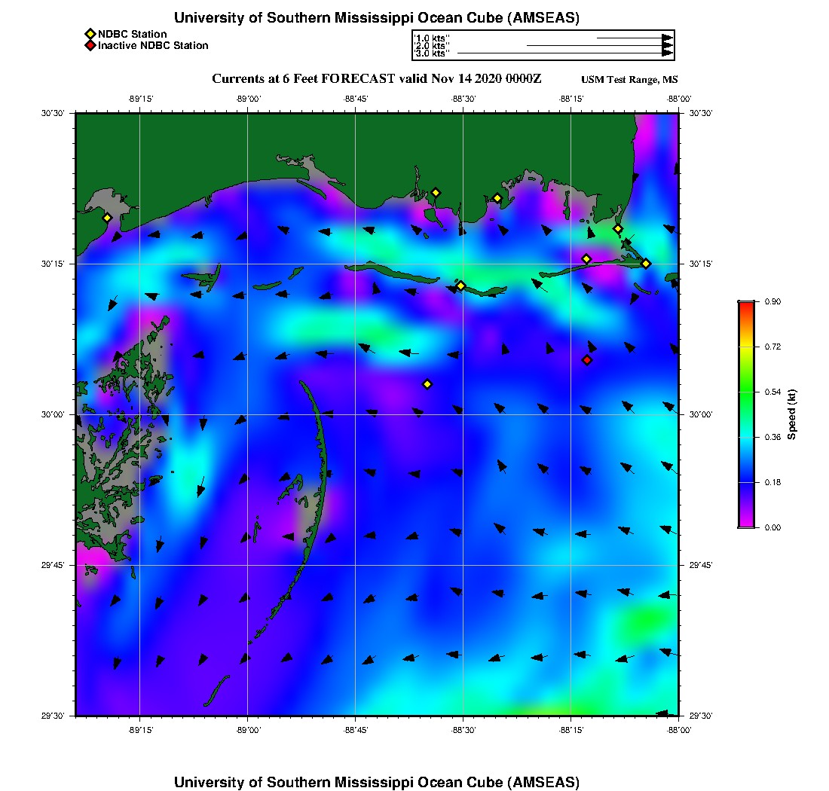The width and height of the screenshot is (829, 791).
Task: Select the westernmost yellow station marker on map
Action: (107, 218)
